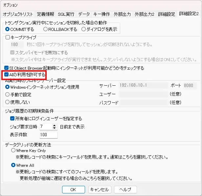Switch to the オブジェクトリスト tab
This screenshot has height=196, width=202.
(18, 14)
